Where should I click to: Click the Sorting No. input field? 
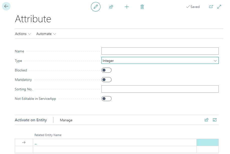pyautogui.click(x=160, y=89)
